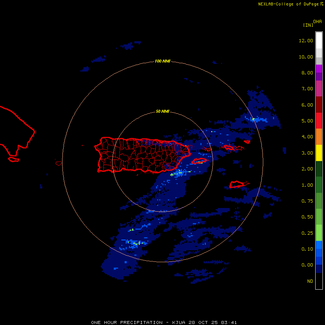Click the 8.00 legend value
The width and height of the screenshot is (325, 325).
click(x=307, y=73)
